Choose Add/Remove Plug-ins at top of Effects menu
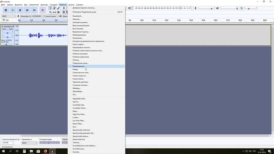This screenshot has width=274, height=154. [96, 8]
